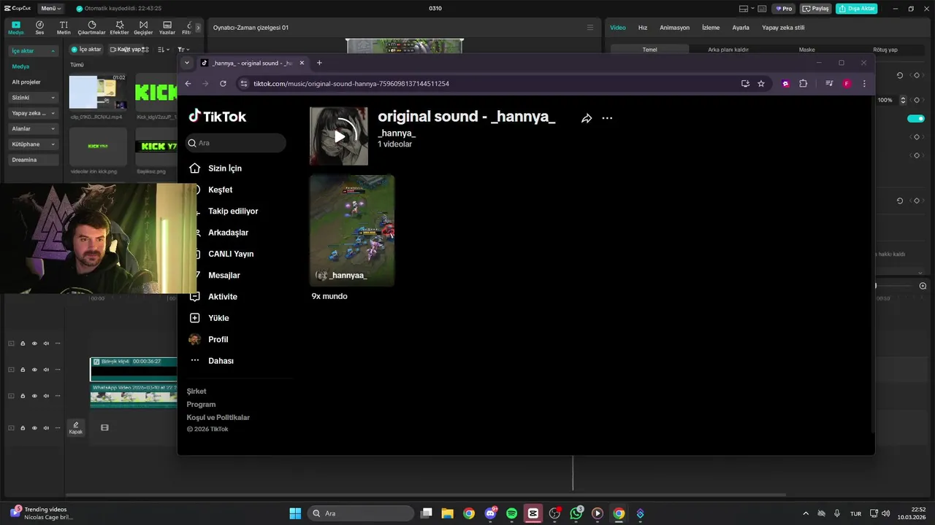
Task: Open Chrome tab search dropdown arrow
Action: click(187, 63)
